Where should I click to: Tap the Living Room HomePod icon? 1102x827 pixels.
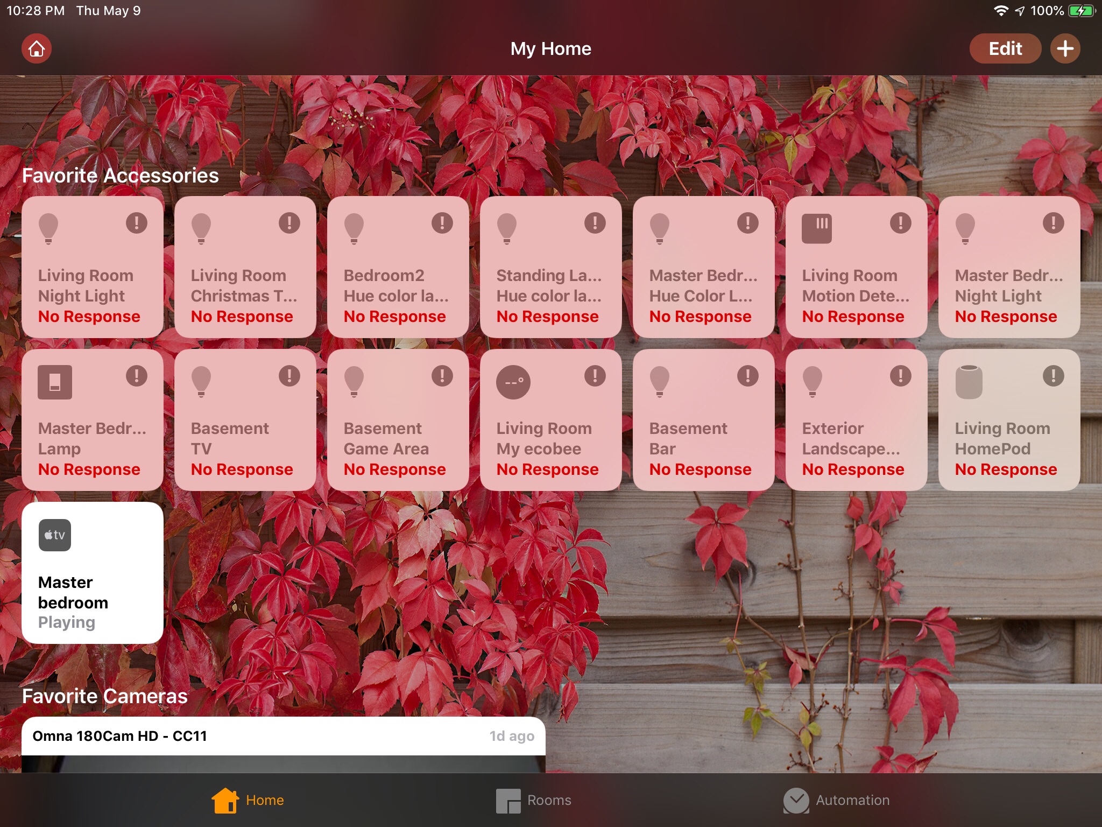(x=969, y=382)
